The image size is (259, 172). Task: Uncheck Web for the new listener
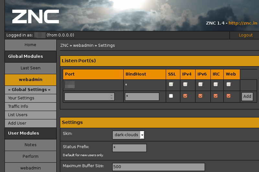coord(229,96)
